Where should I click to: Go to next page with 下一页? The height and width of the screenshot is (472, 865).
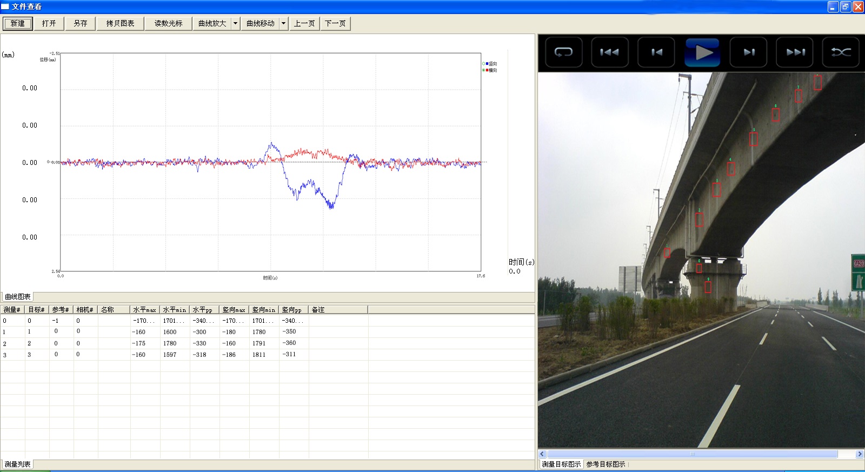click(335, 23)
